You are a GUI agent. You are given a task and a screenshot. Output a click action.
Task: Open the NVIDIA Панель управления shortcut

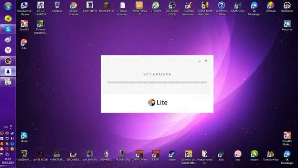[x=41, y=27]
